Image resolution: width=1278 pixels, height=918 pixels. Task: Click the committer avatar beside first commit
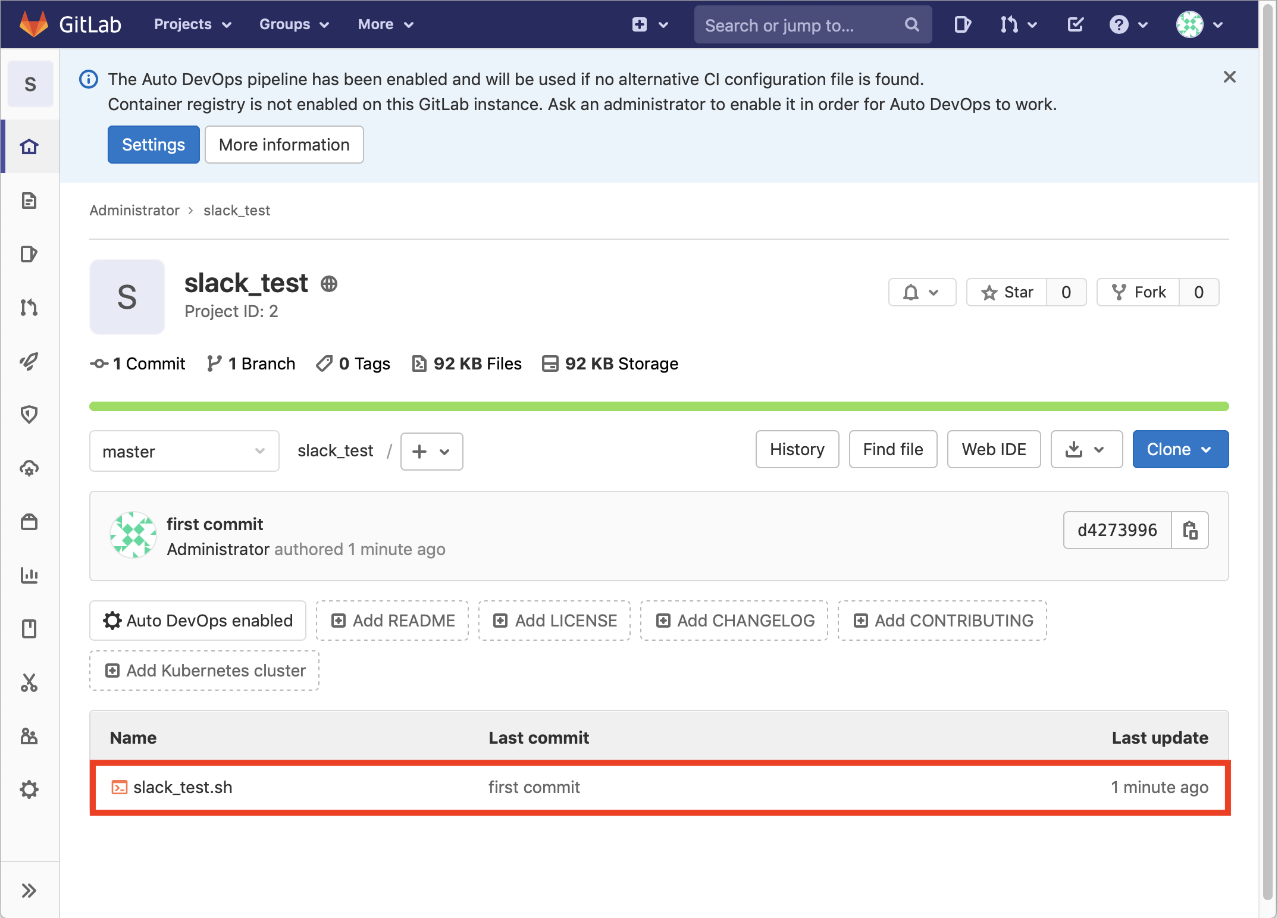133,535
